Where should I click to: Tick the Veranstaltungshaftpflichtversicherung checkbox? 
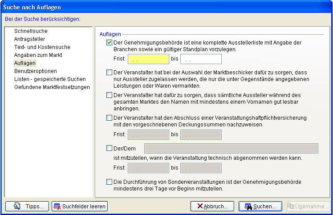tap(110, 118)
